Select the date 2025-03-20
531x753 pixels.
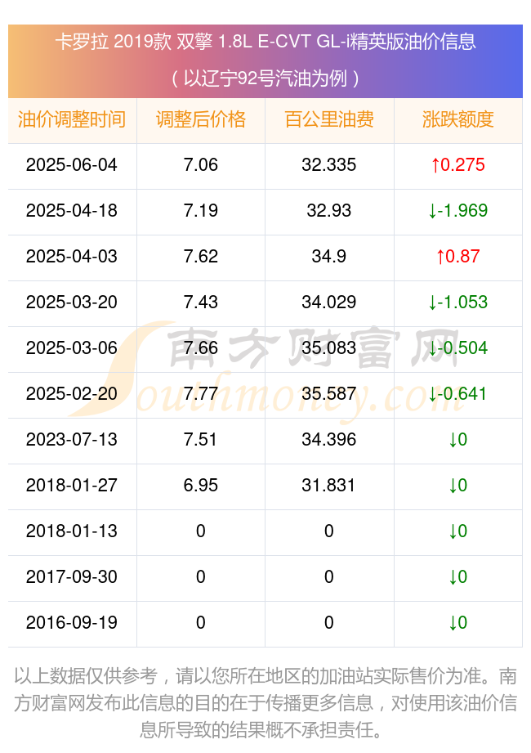(x=72, y=302)
